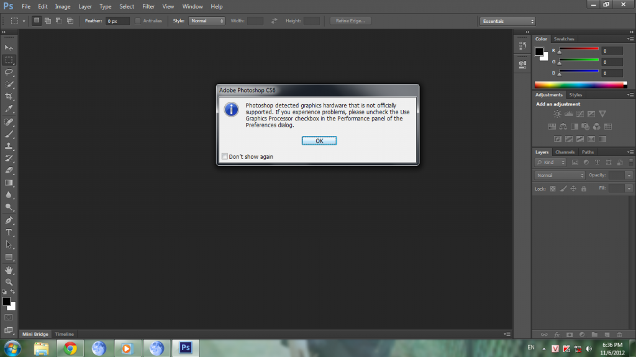Switch to the Channels tab
This screenshot has height=357, width=636.
565,152
